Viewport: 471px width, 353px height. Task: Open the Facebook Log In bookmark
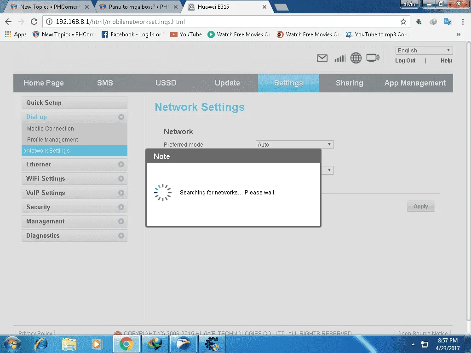[133, 34]
